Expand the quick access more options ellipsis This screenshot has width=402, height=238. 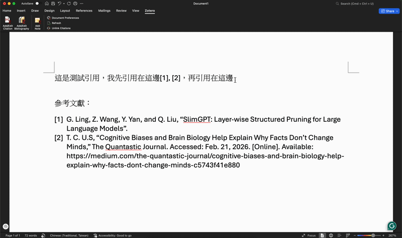[81, 4]
